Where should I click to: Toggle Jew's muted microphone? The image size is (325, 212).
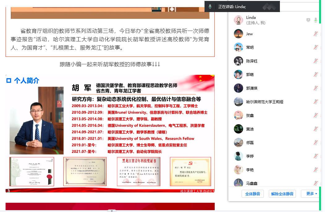[315, 34]
